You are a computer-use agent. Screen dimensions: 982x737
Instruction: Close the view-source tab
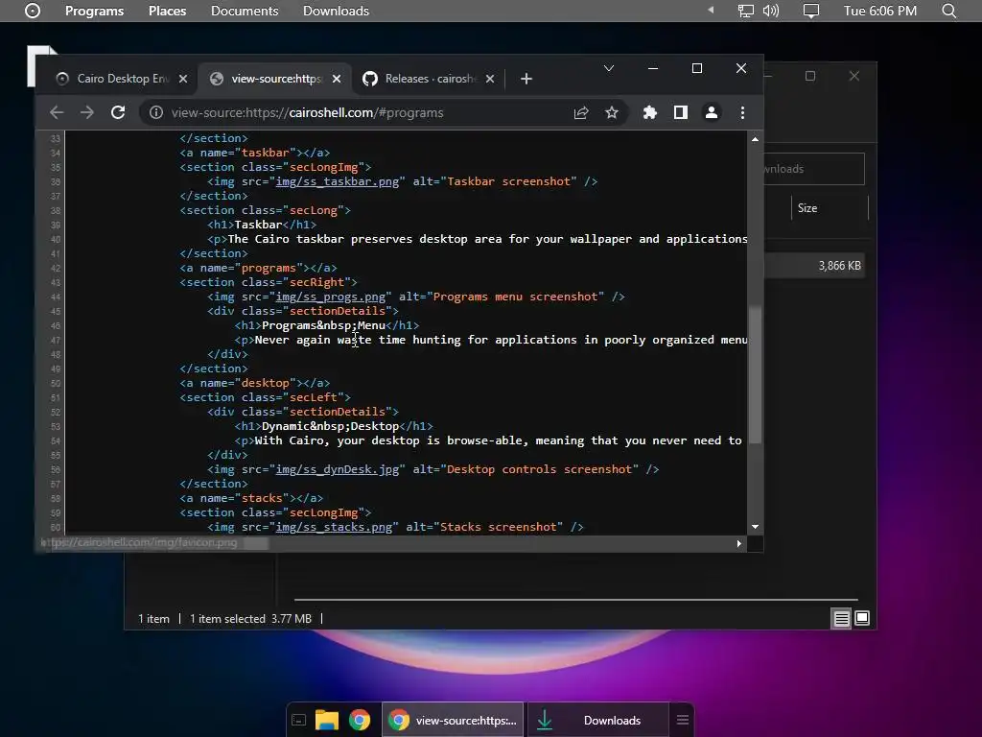coord(337,79)
